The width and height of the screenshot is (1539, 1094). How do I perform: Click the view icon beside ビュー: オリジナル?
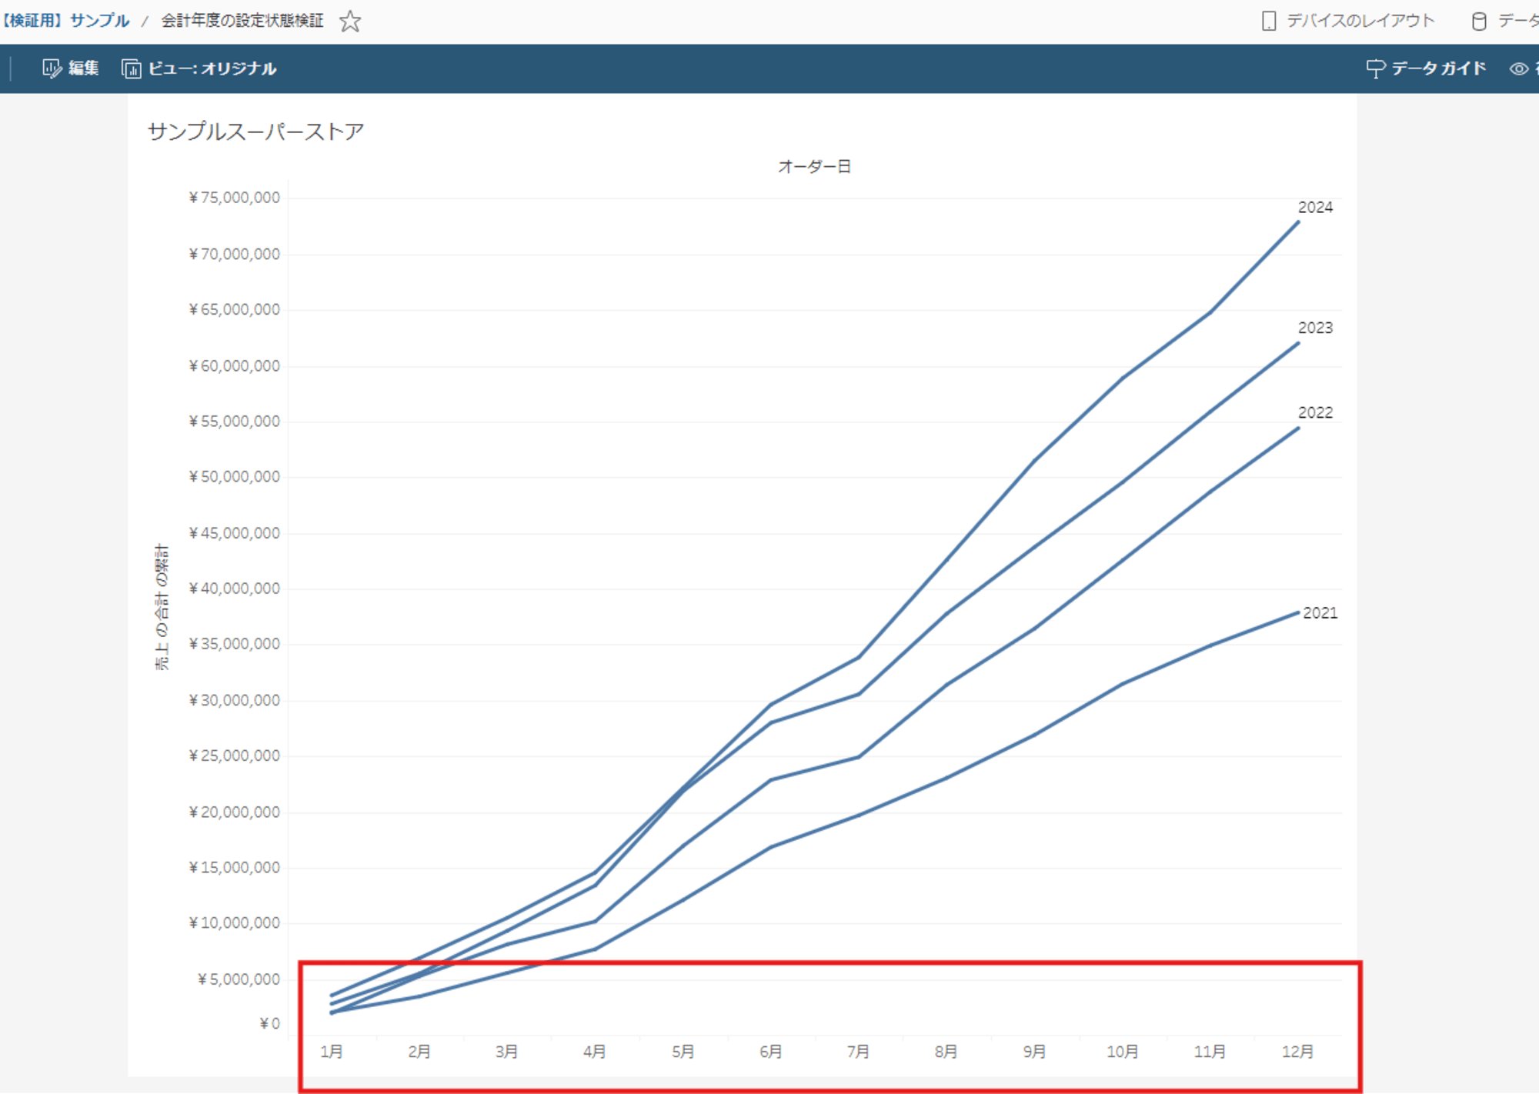tap(132, 69)
